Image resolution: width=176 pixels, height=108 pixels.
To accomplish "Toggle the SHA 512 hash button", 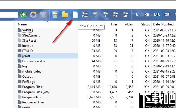I will 125,15.
